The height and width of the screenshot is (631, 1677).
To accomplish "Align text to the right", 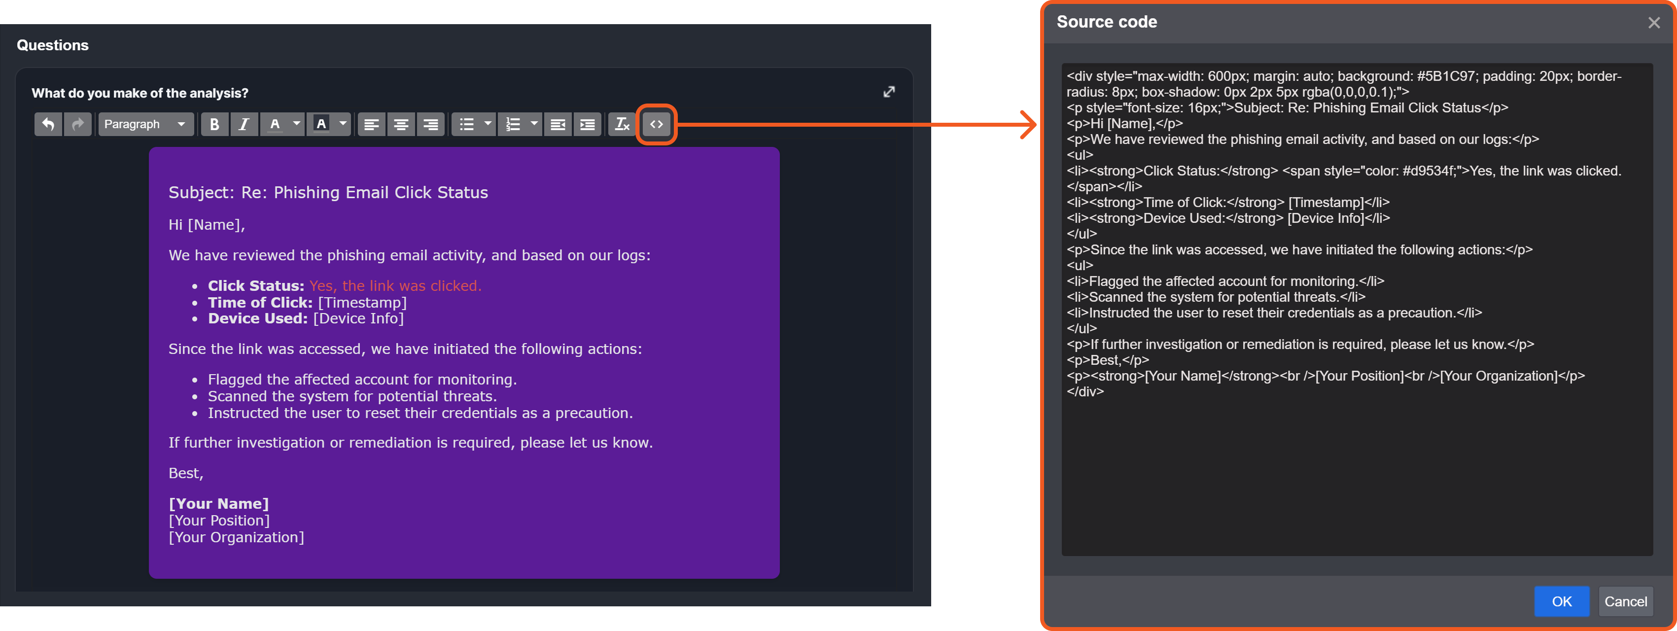I will (x=430, y=124).
